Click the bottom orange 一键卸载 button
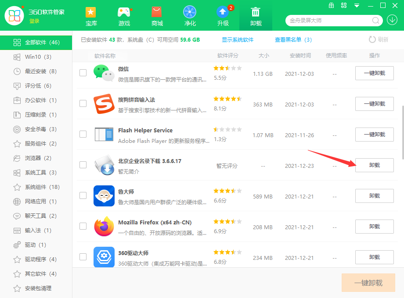404x298 pixels. (x=368, y=283)
